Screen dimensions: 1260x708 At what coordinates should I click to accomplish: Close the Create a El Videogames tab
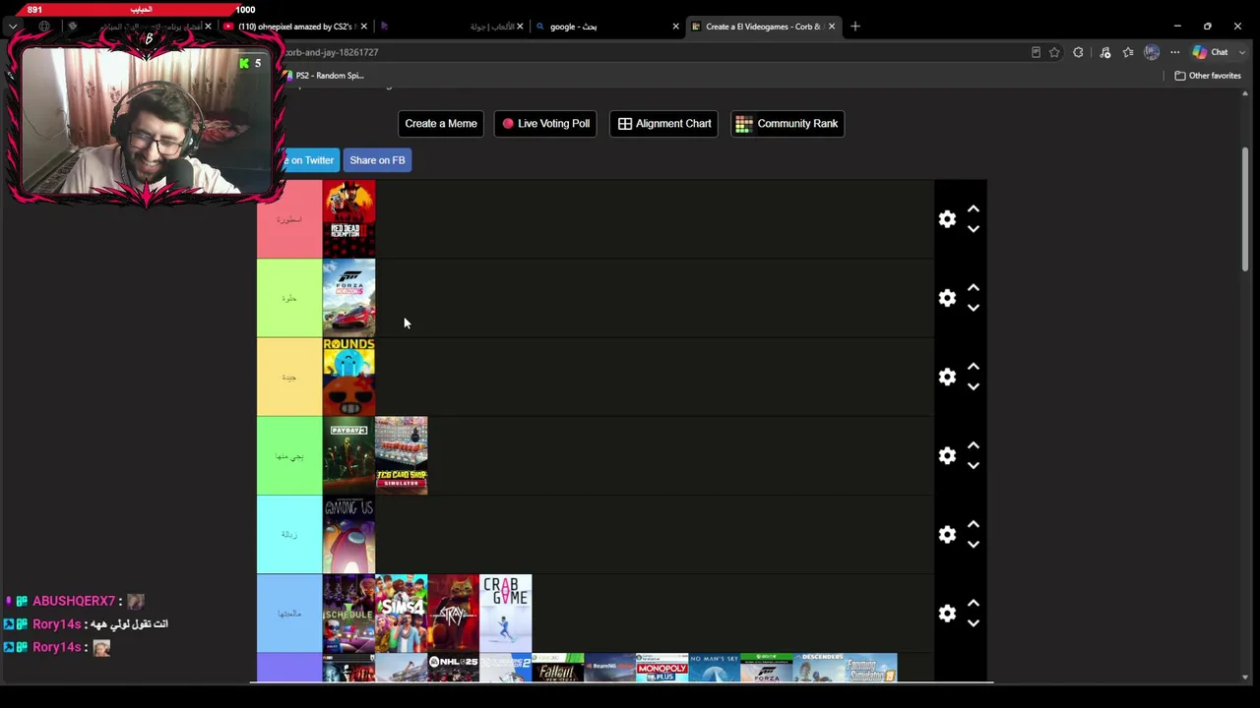[x=832, y=27]
